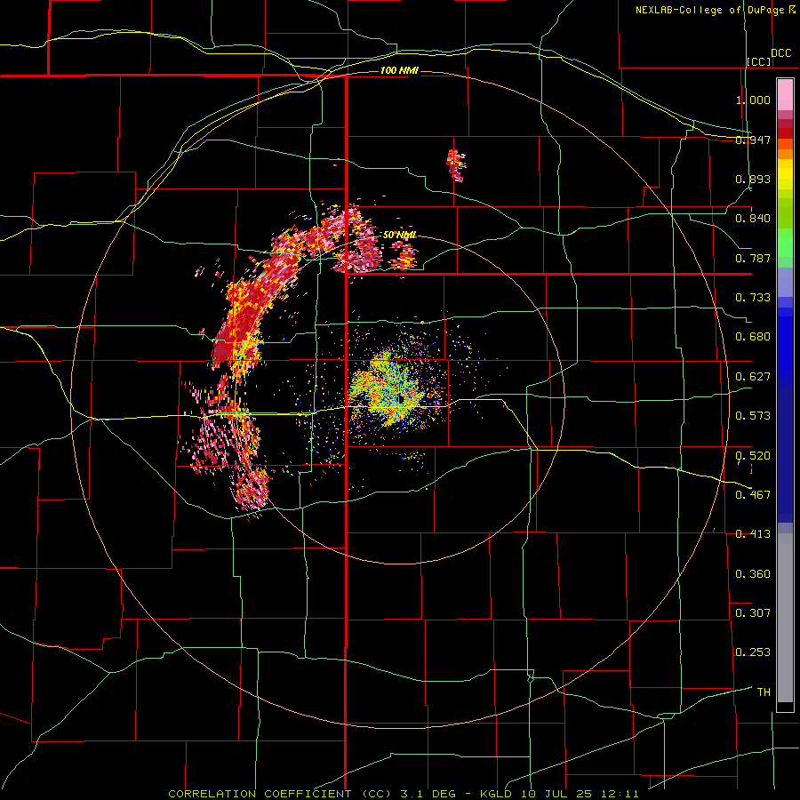Image resolution: width=800 pixels, height=800 pixels.
Task: Click the 0.680 legend value
Action: coord(753,337)
